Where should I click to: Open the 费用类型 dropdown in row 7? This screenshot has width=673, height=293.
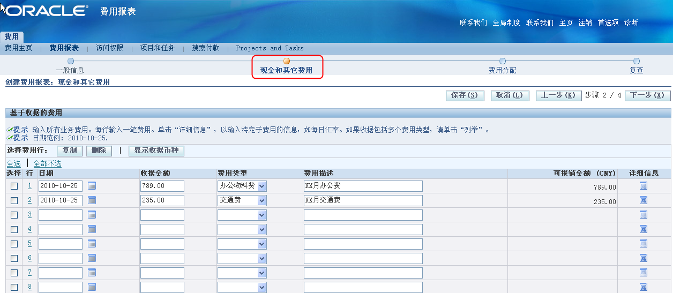(242, 273)
